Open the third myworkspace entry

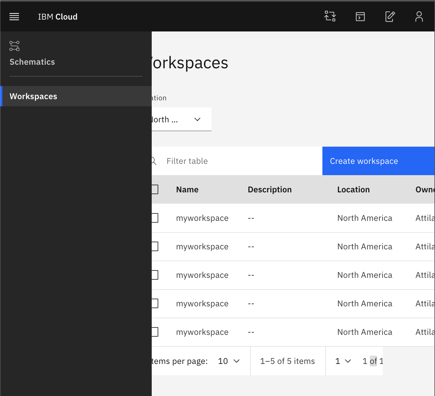coord(202,275)
